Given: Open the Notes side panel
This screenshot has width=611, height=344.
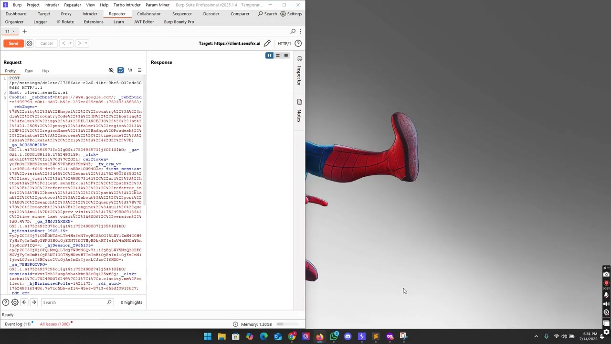Looking at the screenshot, I should click(299, 110).
